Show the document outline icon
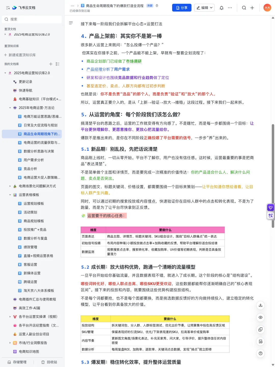The height and width of the screenshot is (367, 275). 71,23
